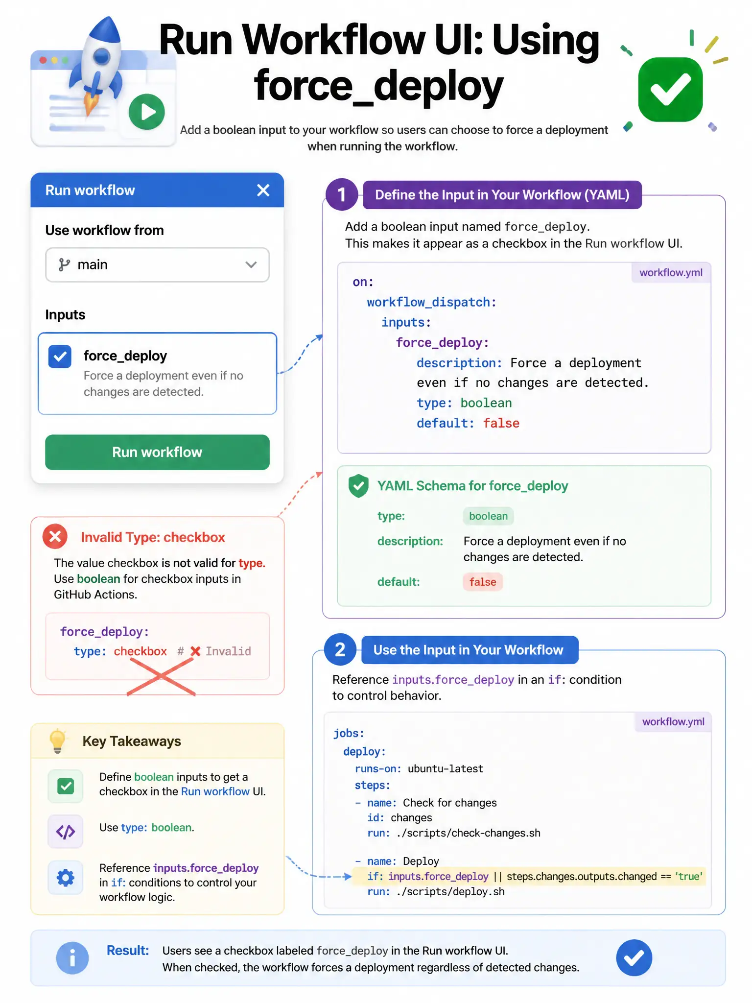
Task: Click the 'Result:' label in the bottom bar
Action: pos(128,951)
